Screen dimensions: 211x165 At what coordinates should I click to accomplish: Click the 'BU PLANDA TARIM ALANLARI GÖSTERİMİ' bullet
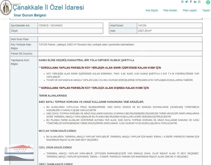[x=123, y=122]
